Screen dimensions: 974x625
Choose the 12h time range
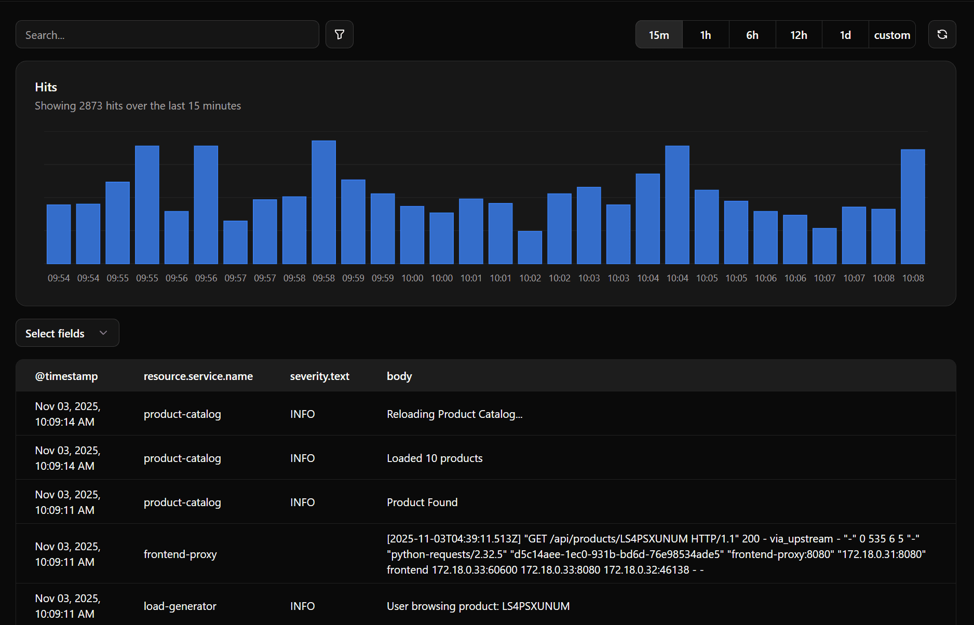pos(799,35)
